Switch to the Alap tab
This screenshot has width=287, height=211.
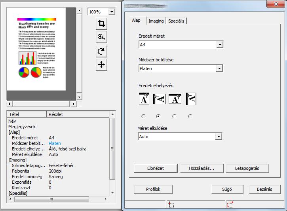136,21
